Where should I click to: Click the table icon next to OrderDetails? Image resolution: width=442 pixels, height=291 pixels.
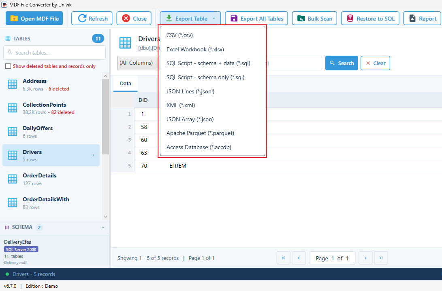13,179
